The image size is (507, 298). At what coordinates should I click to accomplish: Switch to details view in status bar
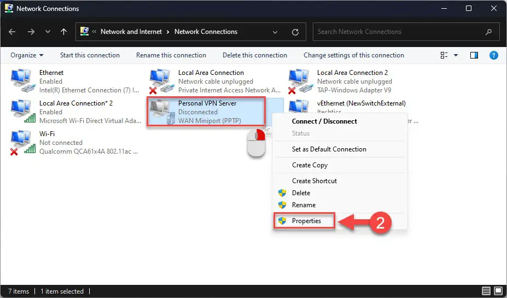pyautogui.click(x=486, y=291)
